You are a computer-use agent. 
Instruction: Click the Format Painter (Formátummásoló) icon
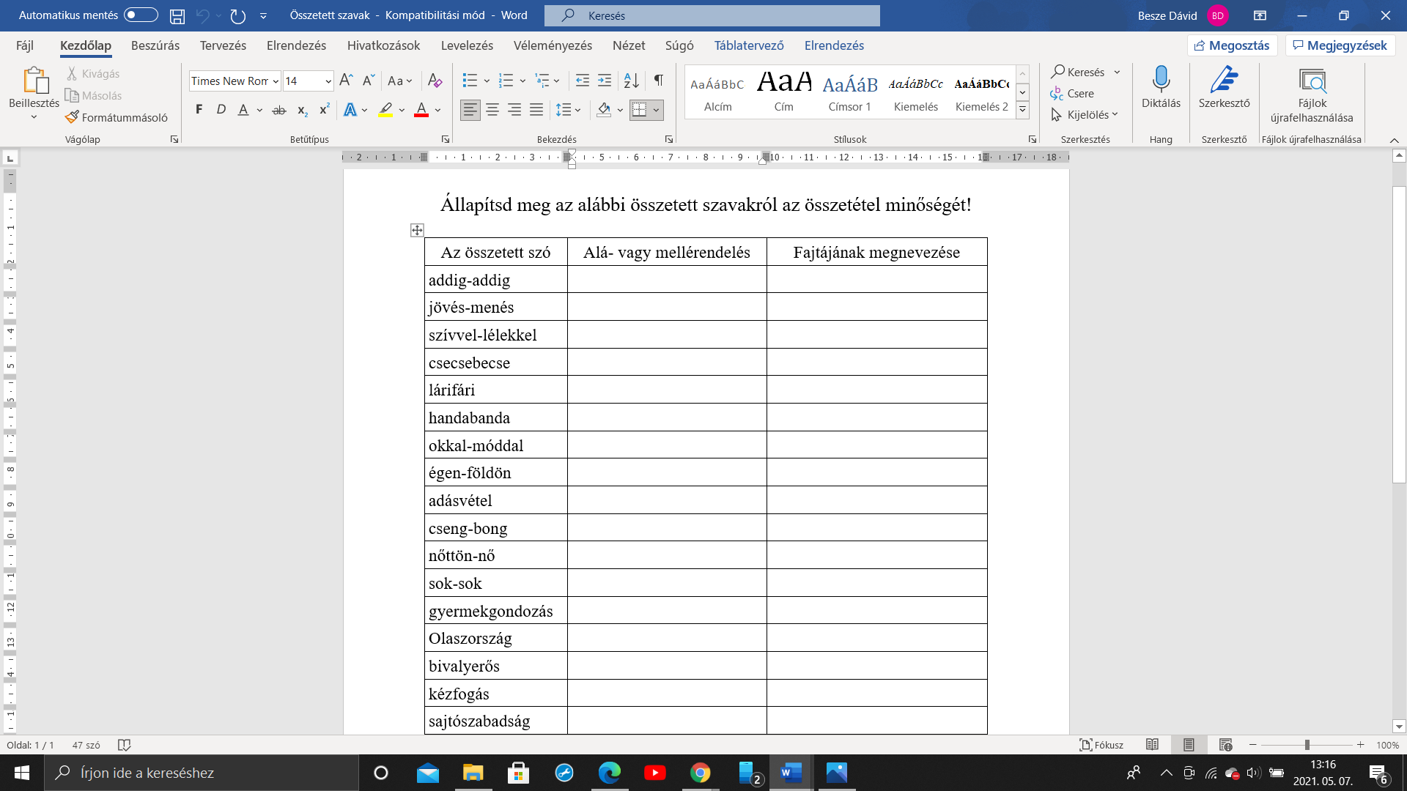[72, 117]
